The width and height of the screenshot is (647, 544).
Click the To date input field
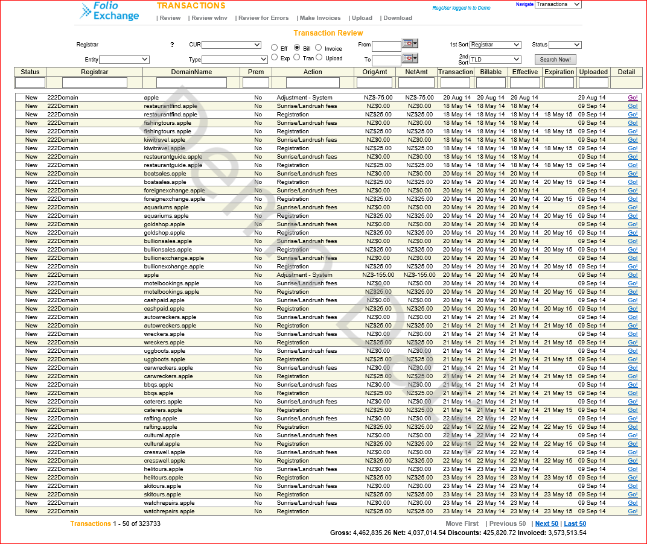tap(387, 61)
